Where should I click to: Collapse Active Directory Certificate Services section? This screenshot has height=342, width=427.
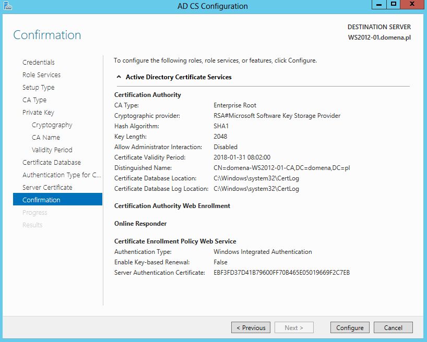pos(118,77)
